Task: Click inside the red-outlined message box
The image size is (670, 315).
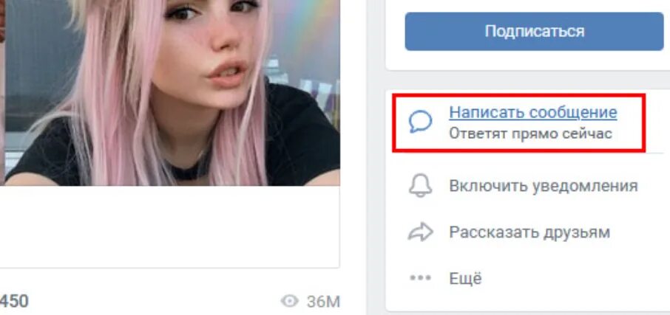Action: tap(518, 123)
